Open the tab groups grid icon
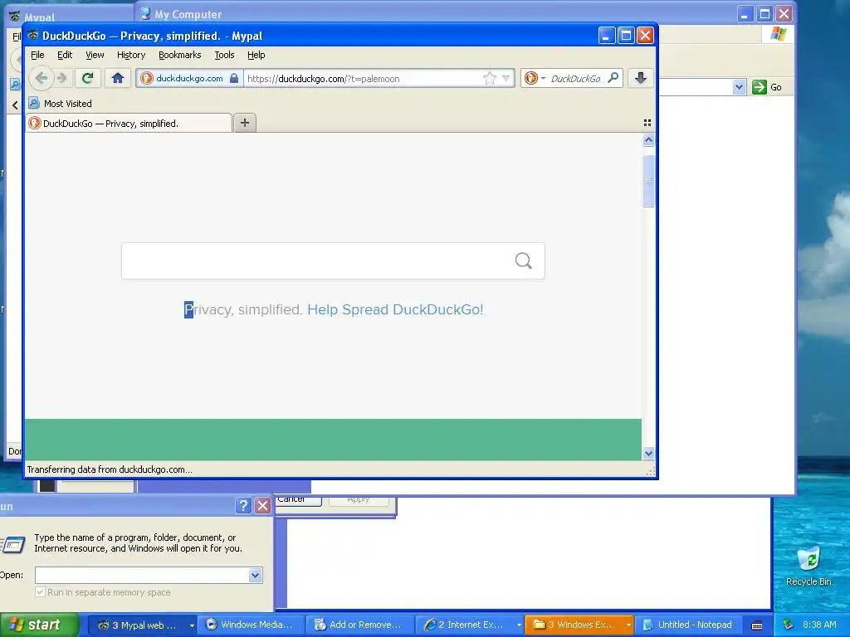The height and width of the screenshot is (637, 850). coord(647,123)
